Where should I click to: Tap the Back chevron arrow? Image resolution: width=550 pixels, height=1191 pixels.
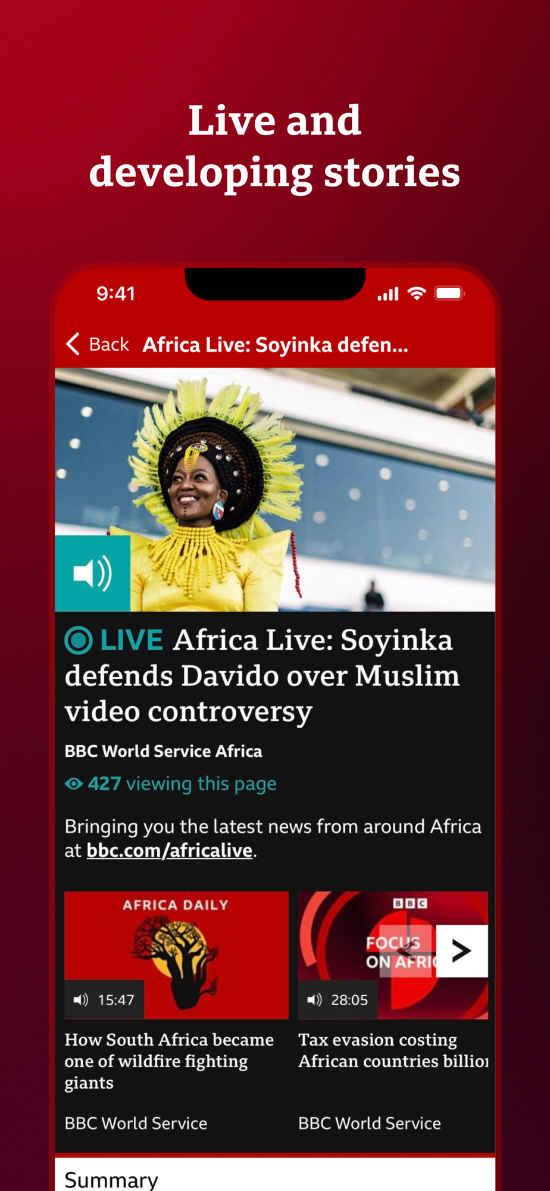point(73,344)
